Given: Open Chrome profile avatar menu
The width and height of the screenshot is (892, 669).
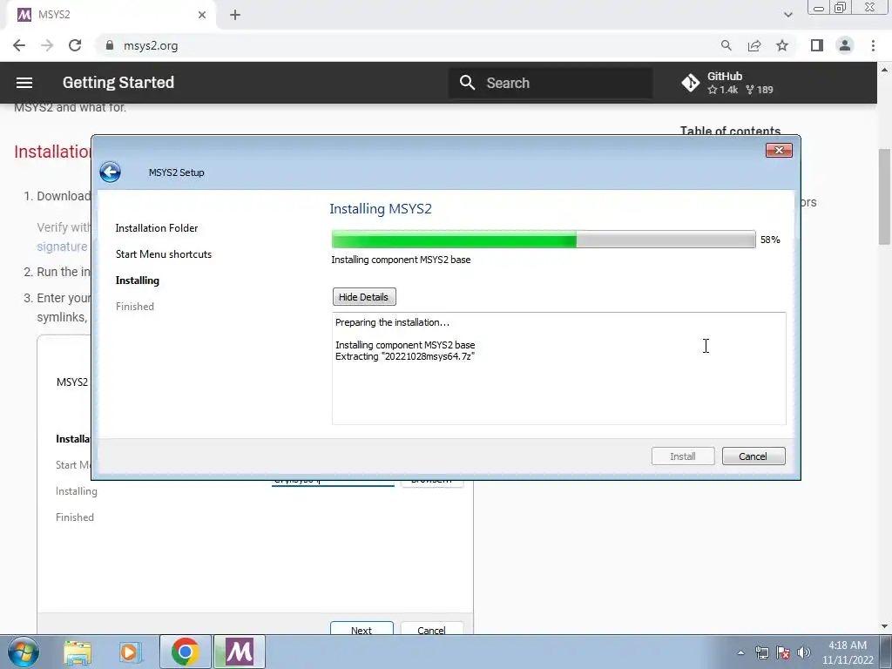Looking at the screenshot, I should (845, 45).
